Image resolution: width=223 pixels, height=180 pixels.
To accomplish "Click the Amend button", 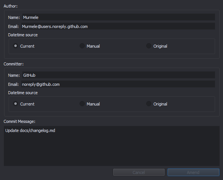I will click(193, 172).
